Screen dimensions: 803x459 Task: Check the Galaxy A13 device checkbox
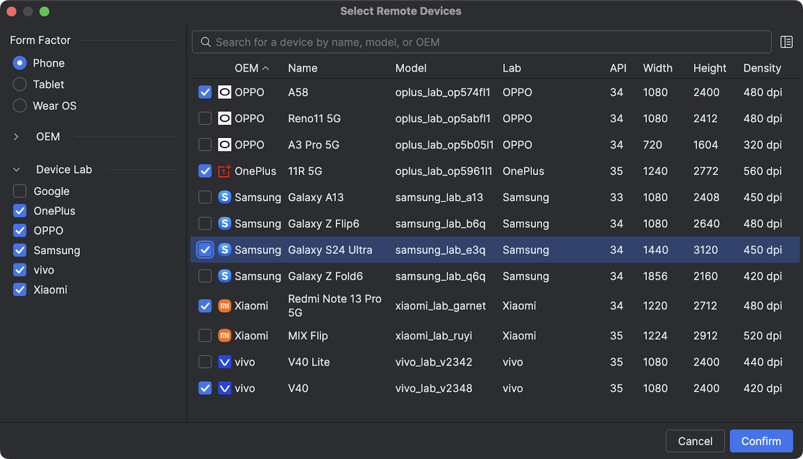click(205, 197)
